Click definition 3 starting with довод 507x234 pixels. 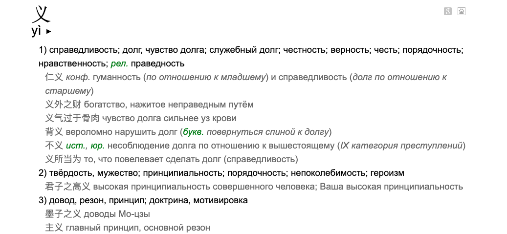pos(147,200)
